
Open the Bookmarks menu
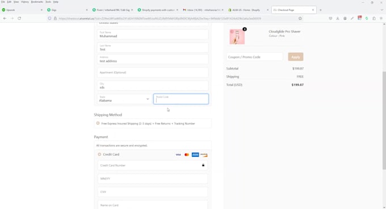37,2
